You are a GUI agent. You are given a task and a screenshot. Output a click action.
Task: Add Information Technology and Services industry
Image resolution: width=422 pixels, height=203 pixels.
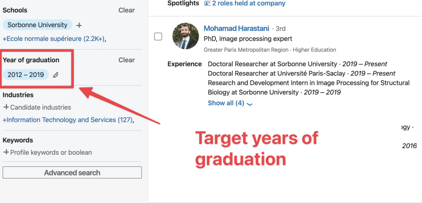click(68, 120)
